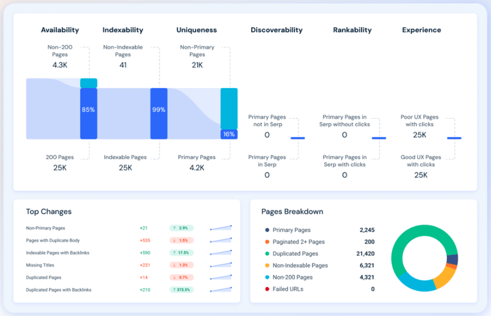Click the sparkline for Indexable Pages with Backlinks
This screenshot has height=316, width=491.
(x=221, y=253)
